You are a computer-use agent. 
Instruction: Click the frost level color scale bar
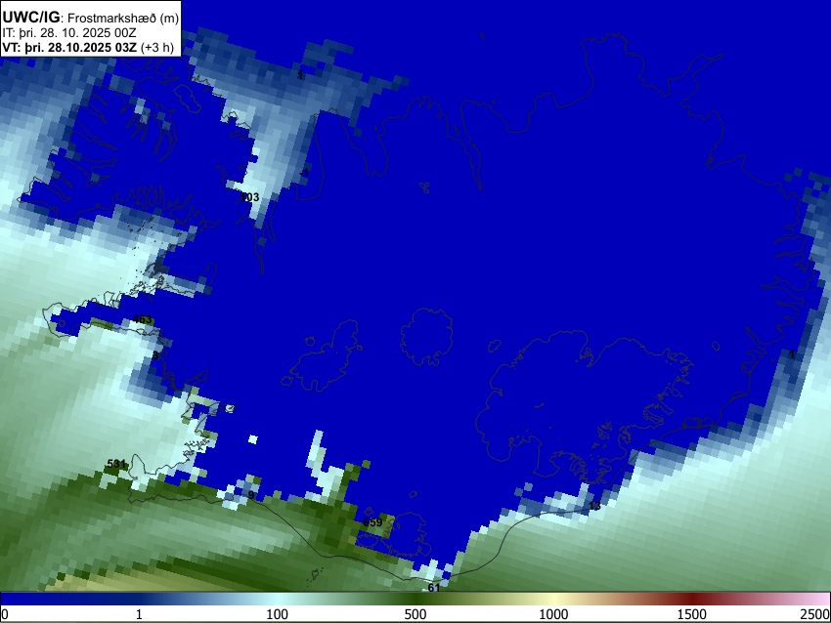(415, 599)
